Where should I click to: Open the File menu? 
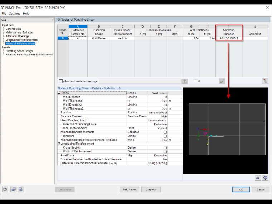click(x=4, y=14)
